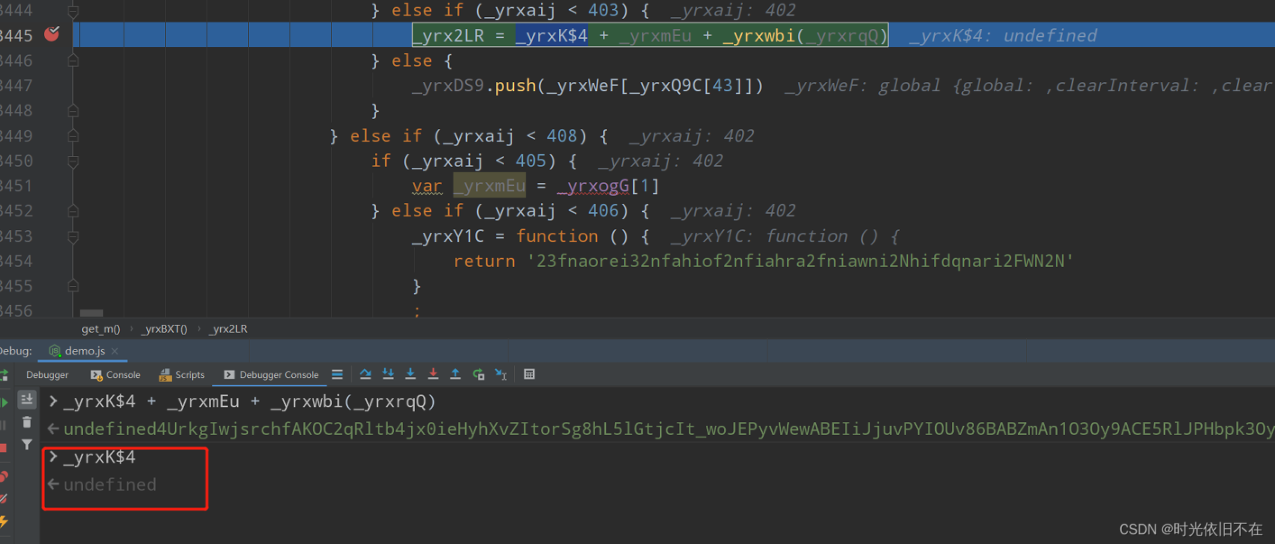Switch to the Debugger tab
Viewport: 1275px width, 544px height.
(x=47, y=375)
